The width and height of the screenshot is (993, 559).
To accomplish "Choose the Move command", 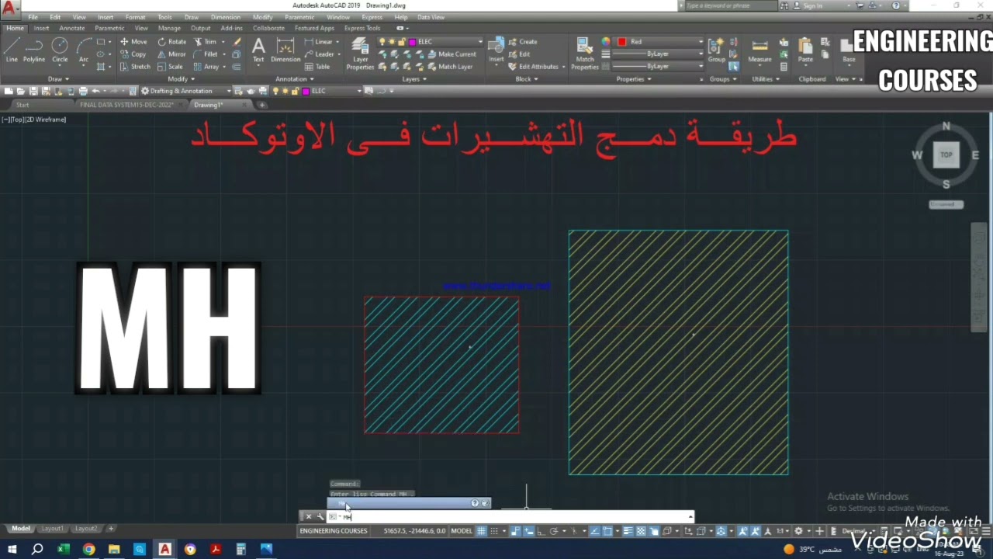I will click(x=133, y=42).
